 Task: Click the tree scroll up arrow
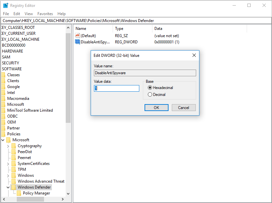tap(68, 28)
